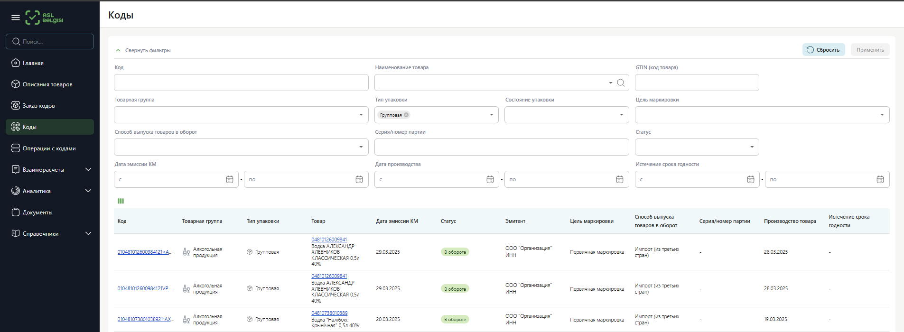The image size is (904, 332).
Task: Open Операции с кодами menu item
Action: [x=49, y=148]
